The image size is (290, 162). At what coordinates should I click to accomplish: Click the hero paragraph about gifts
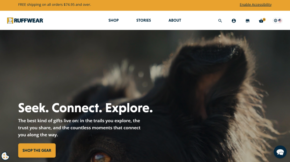(x=79, y=128)
